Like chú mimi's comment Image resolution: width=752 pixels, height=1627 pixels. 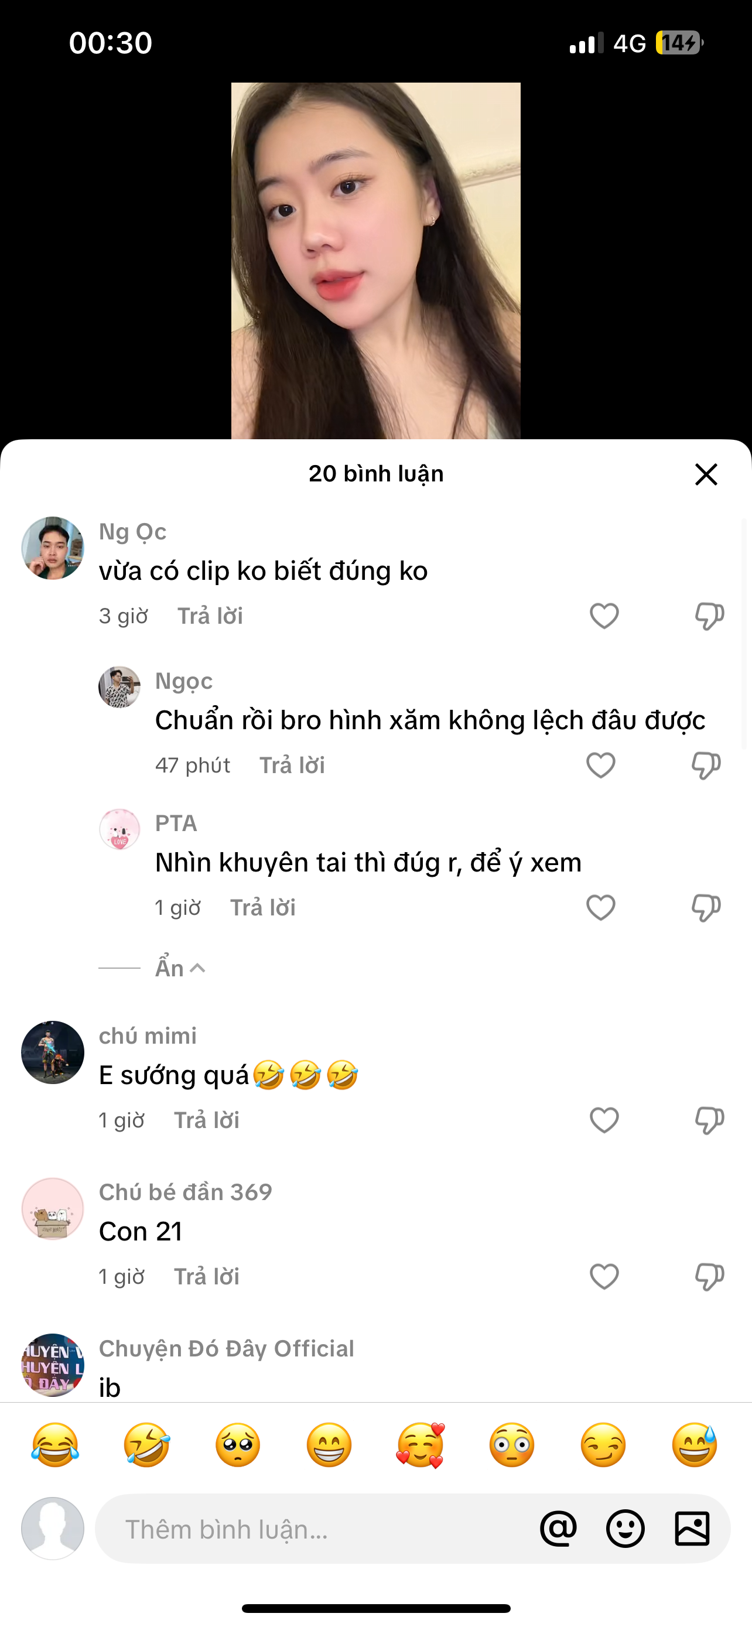(604, 1120)
